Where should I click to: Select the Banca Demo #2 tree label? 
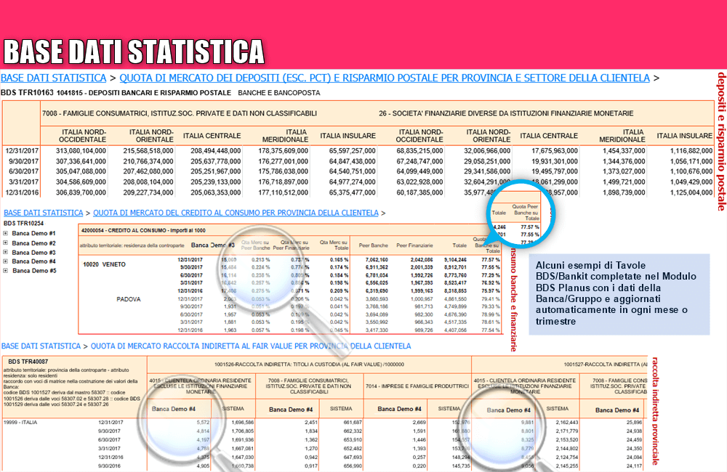(34, 243)
